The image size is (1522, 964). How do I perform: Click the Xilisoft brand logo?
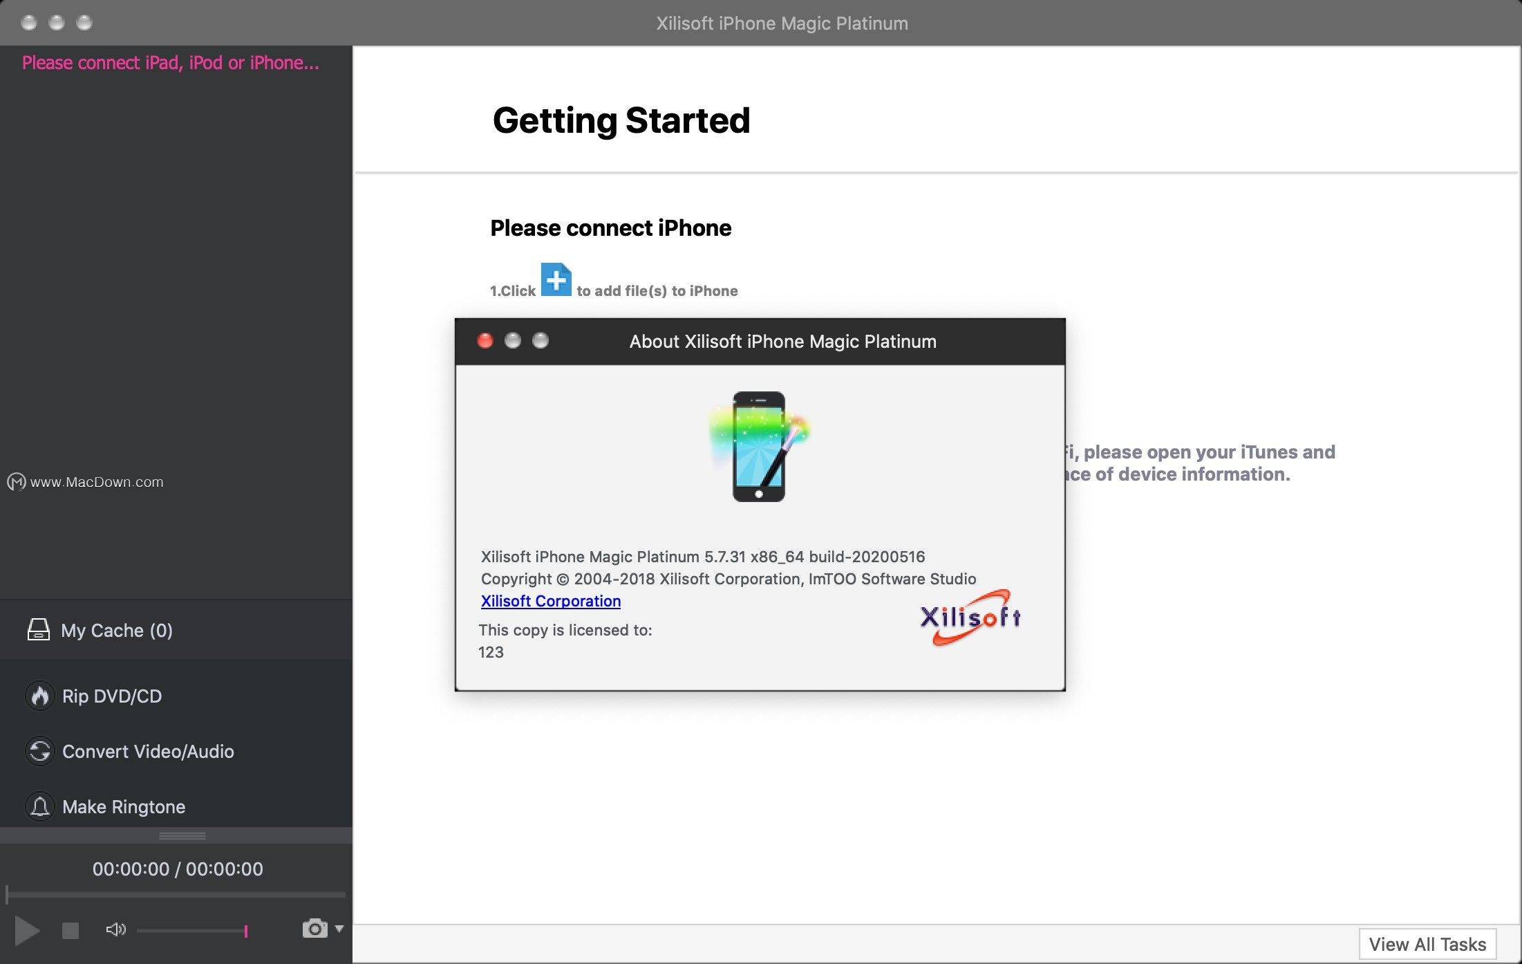tap(970, 617)
